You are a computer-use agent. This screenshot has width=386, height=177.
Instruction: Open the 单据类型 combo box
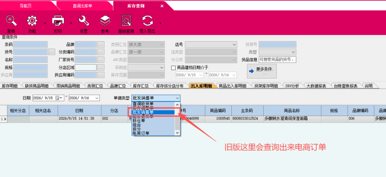tap(156, 98)
